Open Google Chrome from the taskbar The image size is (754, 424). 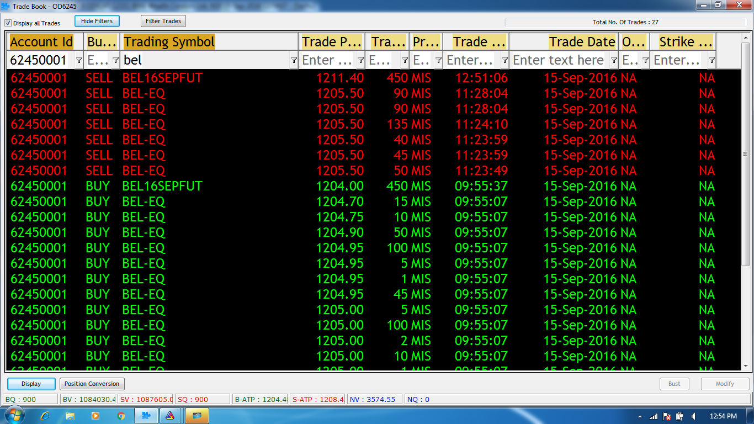click(x=121, y=416)
